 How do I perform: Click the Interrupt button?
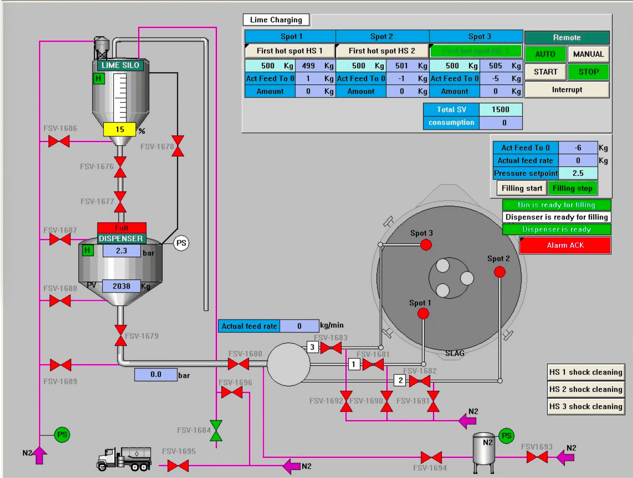tap(567, 90)
